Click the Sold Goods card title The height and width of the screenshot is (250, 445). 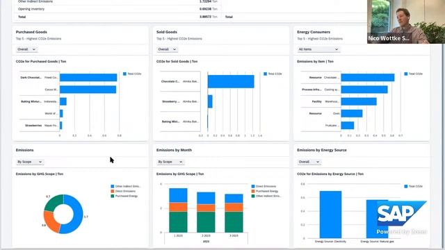(x=167, y=32)
